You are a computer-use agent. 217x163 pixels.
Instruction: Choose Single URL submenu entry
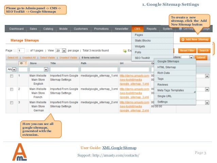(175, 96)
